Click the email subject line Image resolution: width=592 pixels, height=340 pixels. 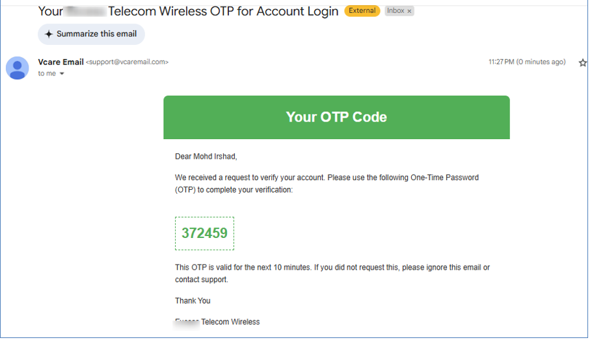click(x=189, y=11)
